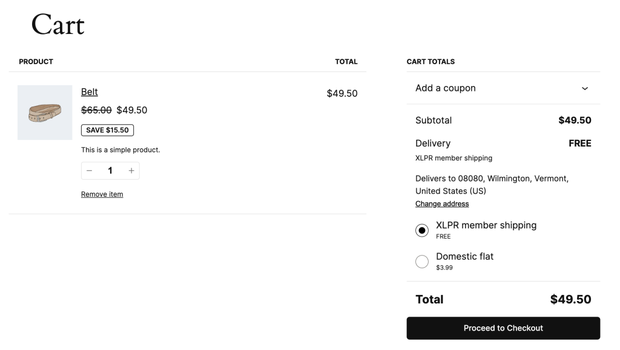Select XLPR member shipping
Image resolution: width=620 pixels, height=350 pixels.
click(x=422, y=230)
